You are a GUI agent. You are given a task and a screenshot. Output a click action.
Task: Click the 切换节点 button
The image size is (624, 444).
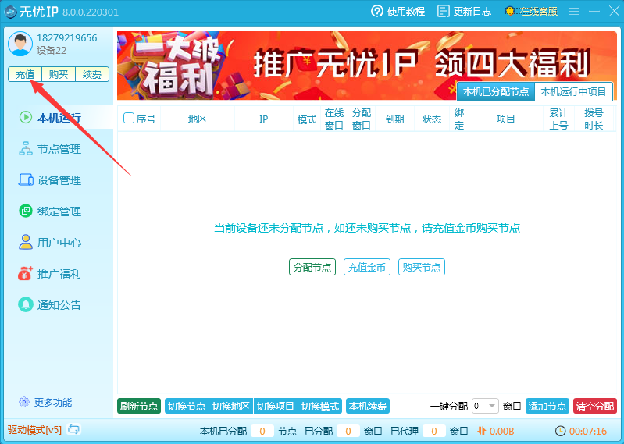point(187,406)
